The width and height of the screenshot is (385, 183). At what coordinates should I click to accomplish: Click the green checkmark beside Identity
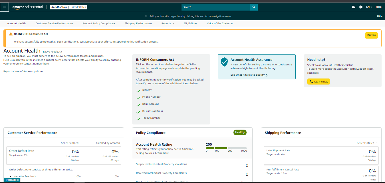coord(138,91)
